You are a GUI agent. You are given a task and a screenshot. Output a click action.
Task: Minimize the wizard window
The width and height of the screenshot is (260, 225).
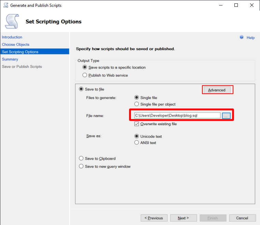pos(220,5)
